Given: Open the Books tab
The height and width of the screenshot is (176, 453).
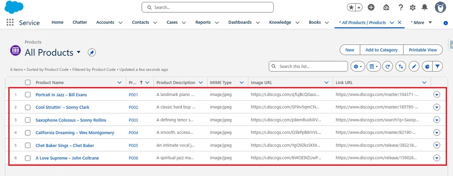Looking at the screenshot, I should pos(315,22).
